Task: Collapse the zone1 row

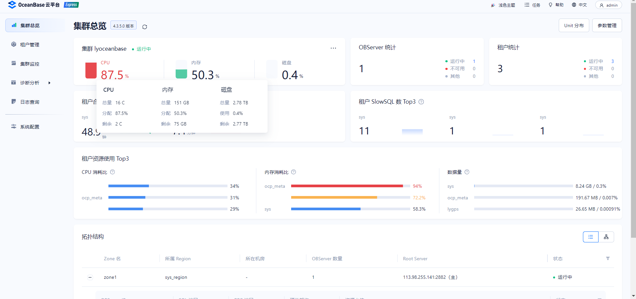Action: (x=90, y=277)
